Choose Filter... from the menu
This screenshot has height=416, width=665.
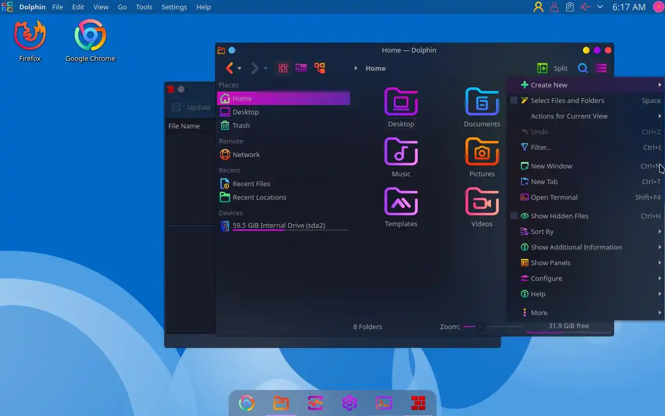click(x=586, y=147)
